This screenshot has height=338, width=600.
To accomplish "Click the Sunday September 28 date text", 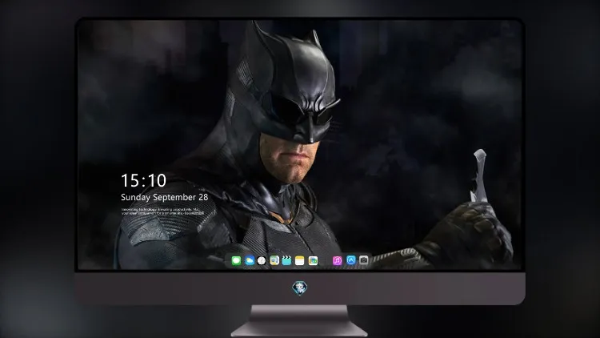I will pyautogui.click(x=165, y=197).
